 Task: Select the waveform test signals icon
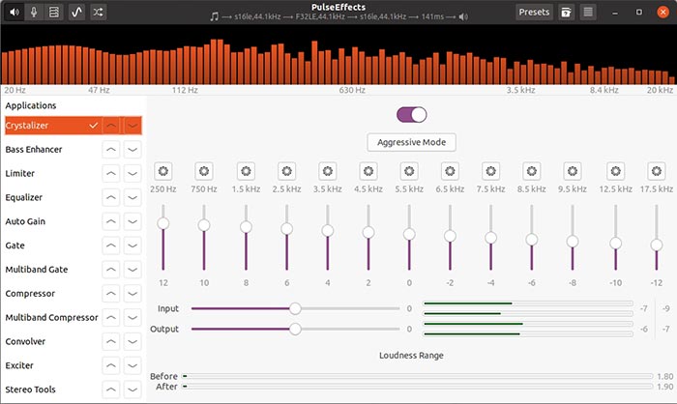(x=76, y=13)
